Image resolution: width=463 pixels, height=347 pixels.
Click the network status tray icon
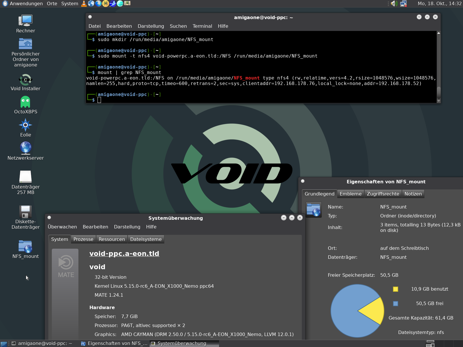point(403,3)
